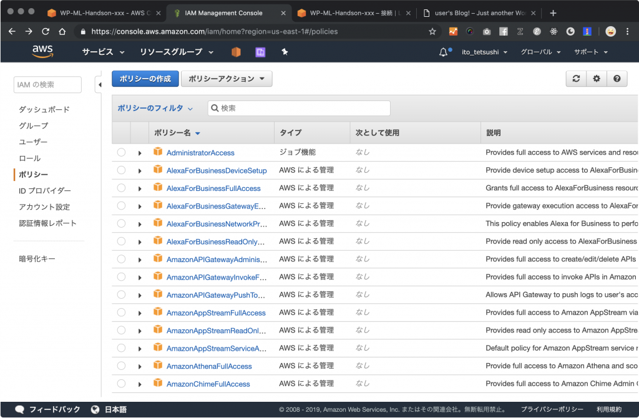Open the ito_tetsushi account dropdown
The width and height of the screenshot is (639, 418).
tap(484, 52)
